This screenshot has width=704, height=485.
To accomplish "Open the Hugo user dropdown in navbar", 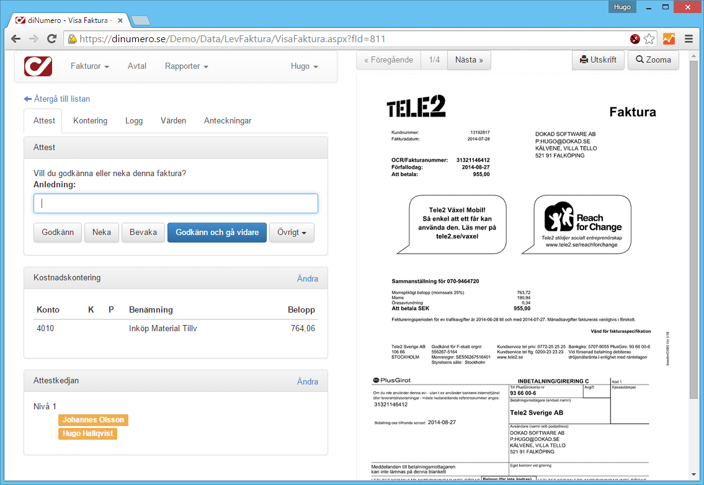I will pyautogui.click(x=305, y=66).
